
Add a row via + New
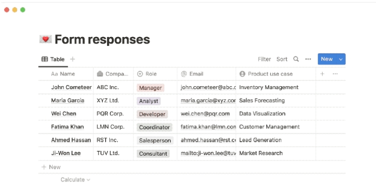pos(51,167)
